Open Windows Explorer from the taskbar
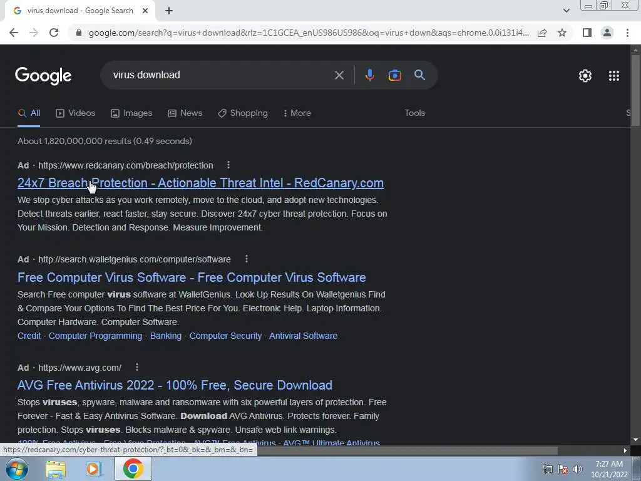Screen dimensions: 641x481 pos(56,469)
